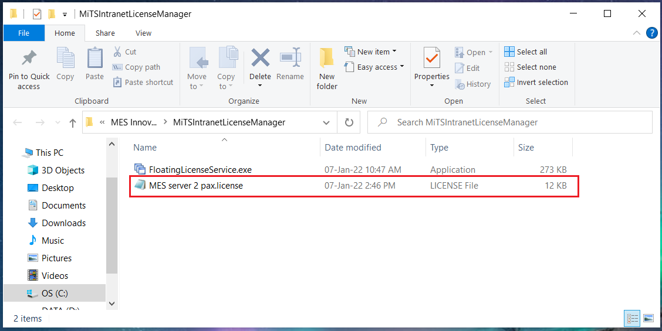Click the red Delete X icon
Viewport: 662px width, 331px height.
click(x=260, y=57)
